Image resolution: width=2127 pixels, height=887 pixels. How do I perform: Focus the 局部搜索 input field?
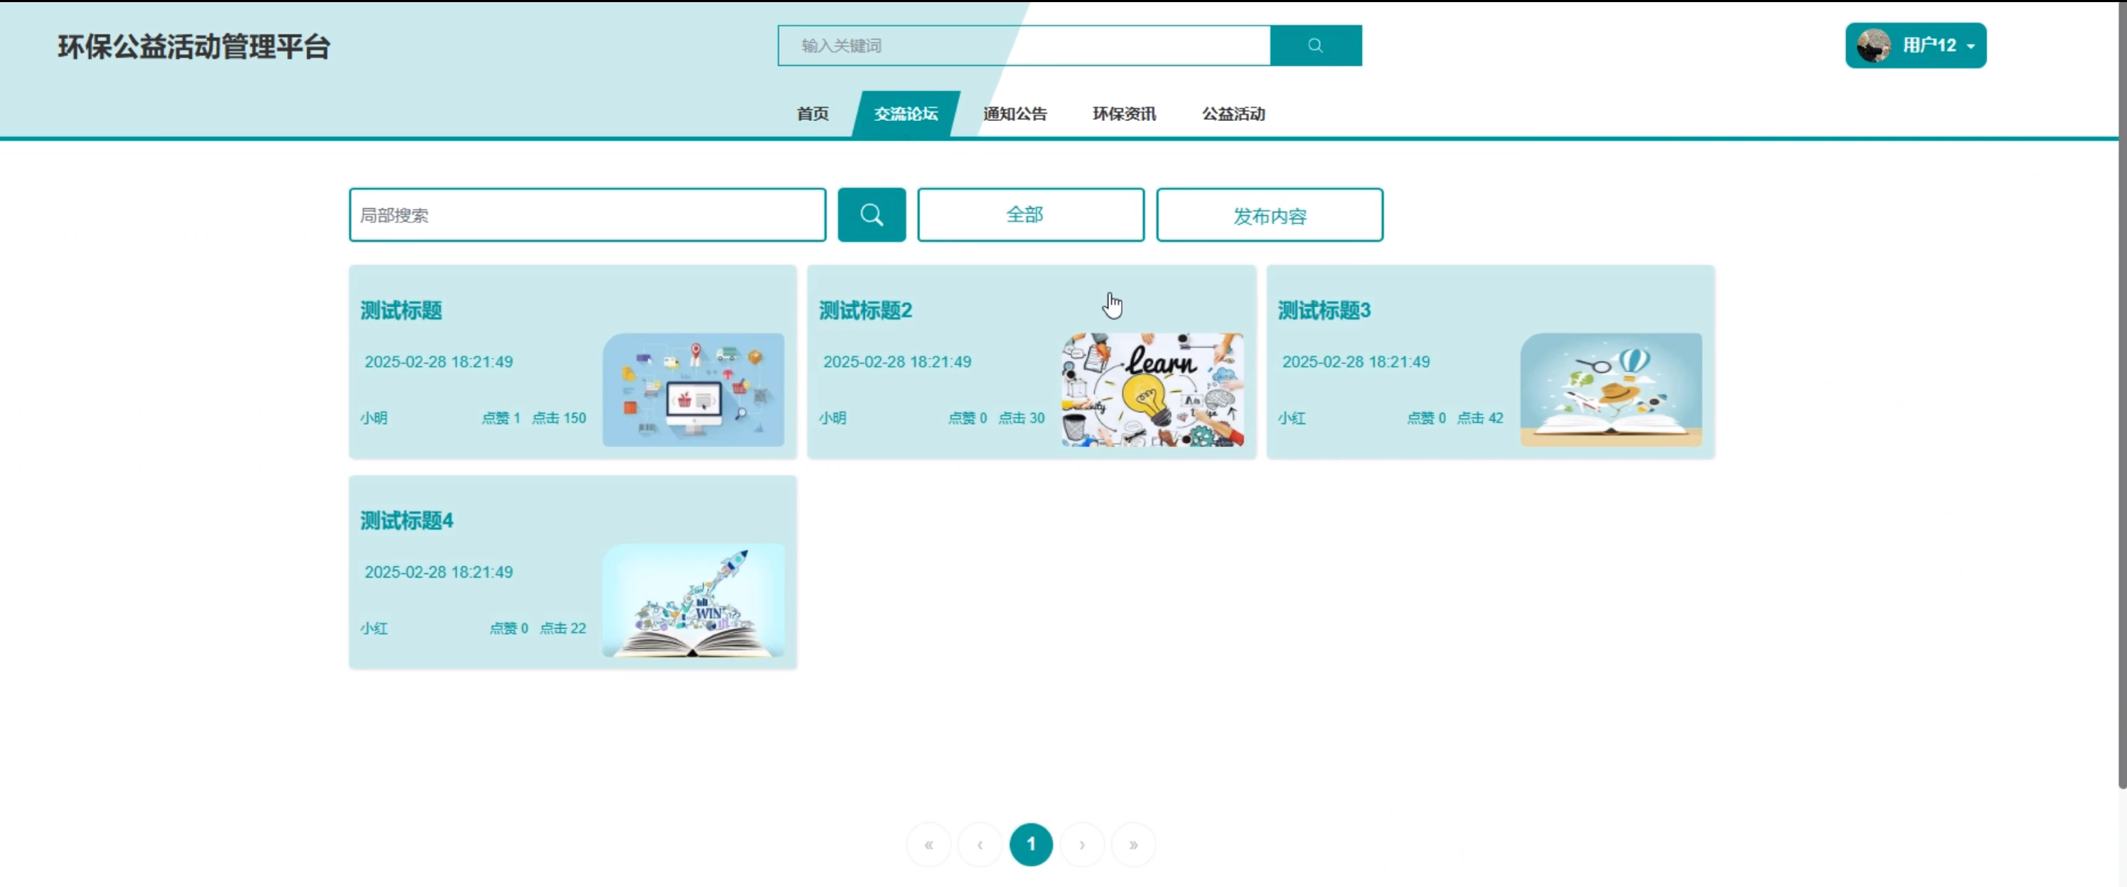[x=587, y=215]
